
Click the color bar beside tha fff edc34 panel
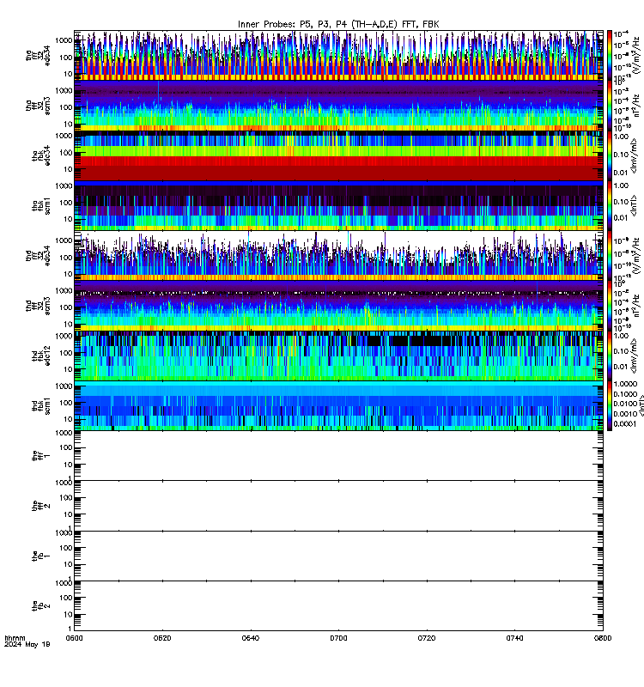coord(610,55)
